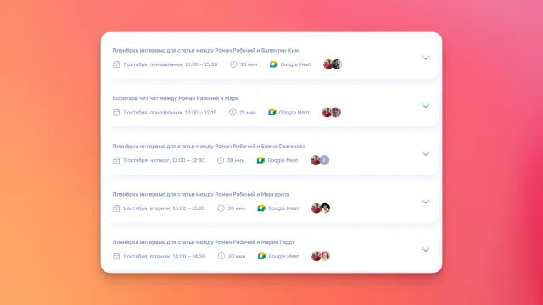Click calendar icon for 3 октября четверг meeting

116,160
